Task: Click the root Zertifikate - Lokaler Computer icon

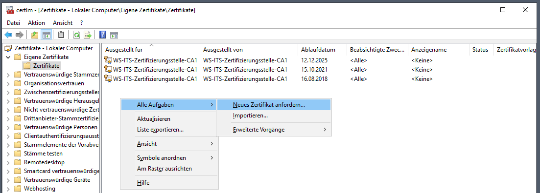Action: point(9,48)
